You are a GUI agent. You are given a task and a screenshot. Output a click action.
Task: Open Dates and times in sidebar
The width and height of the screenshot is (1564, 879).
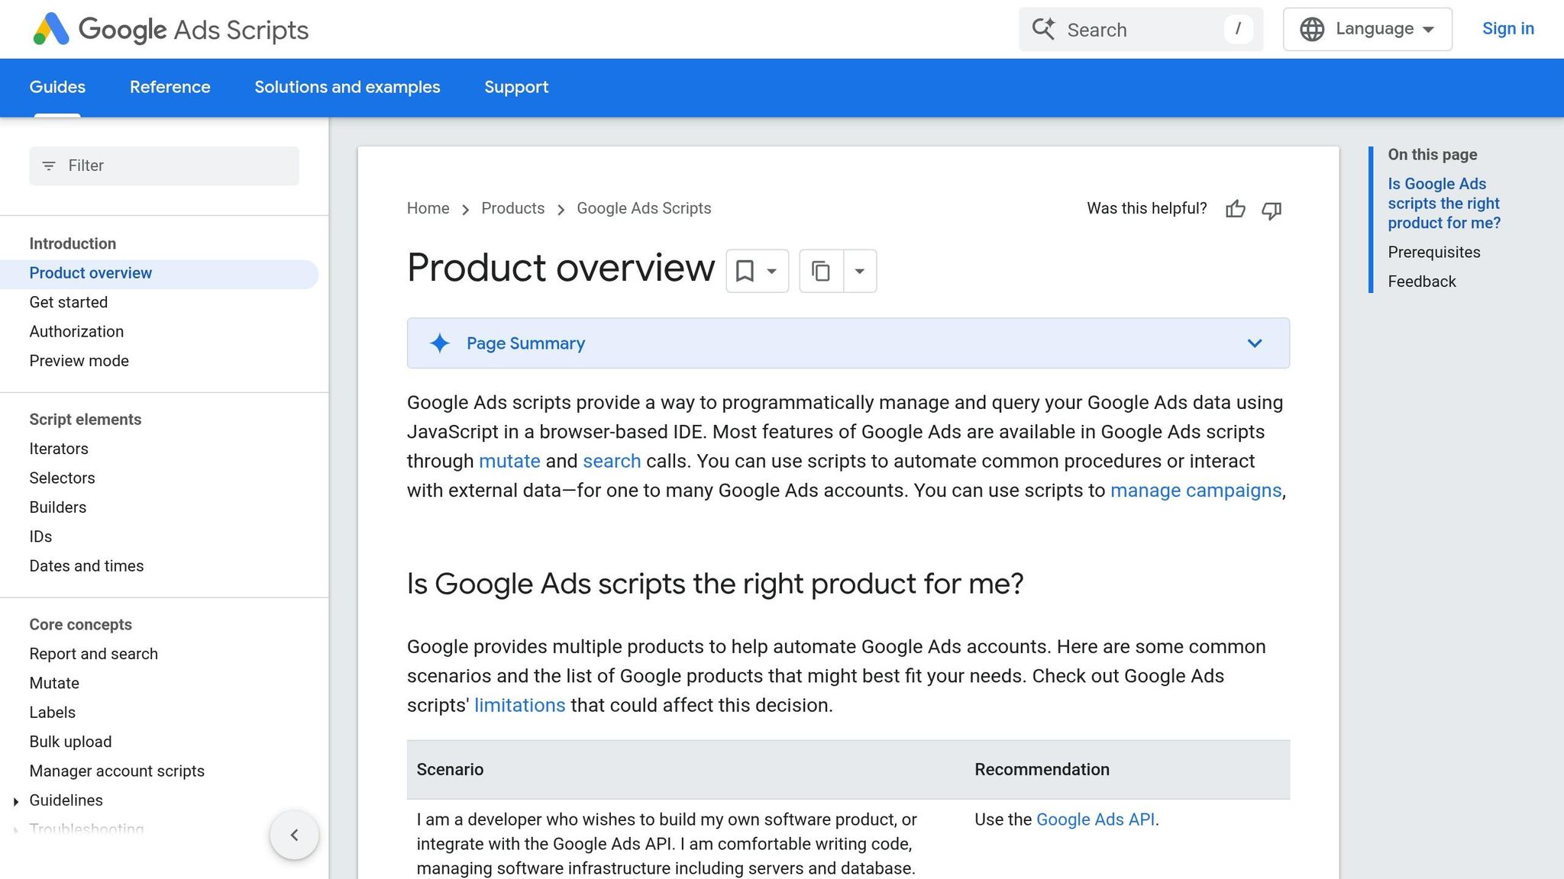pyautogui.click(x=86, y=566)
